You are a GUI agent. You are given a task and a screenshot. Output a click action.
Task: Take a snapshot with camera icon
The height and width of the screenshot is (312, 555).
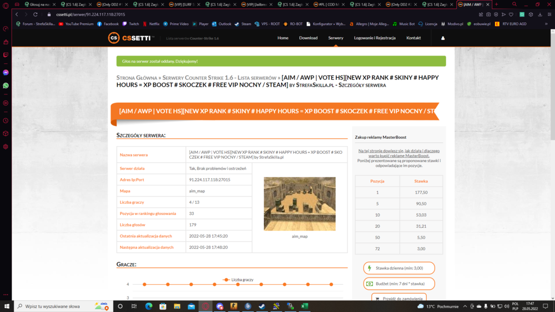tap(488, 14)
